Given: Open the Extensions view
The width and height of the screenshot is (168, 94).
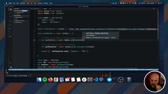Looking at the screenshot, I should coord(10,28).
